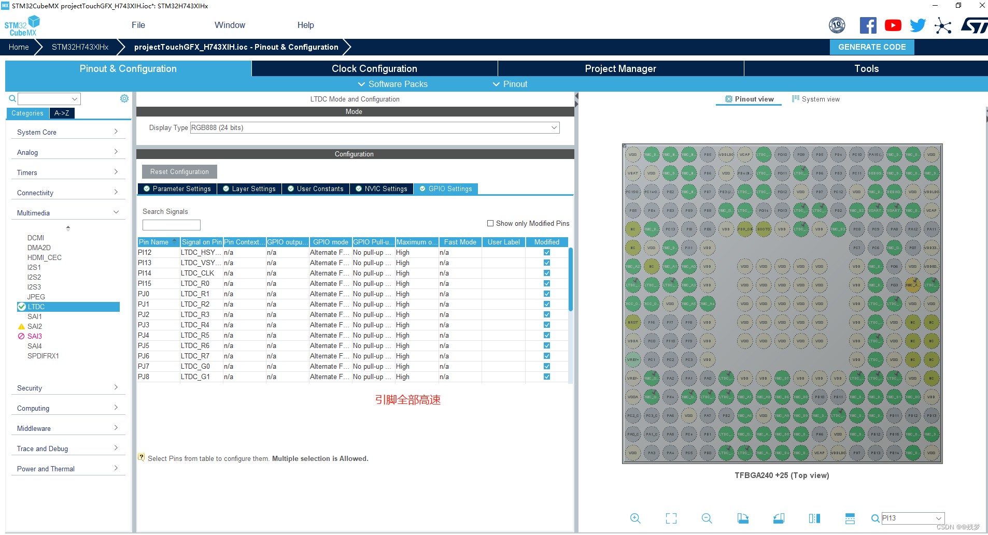Expand the System Core category
988x535 pixels.
(68, 133)
